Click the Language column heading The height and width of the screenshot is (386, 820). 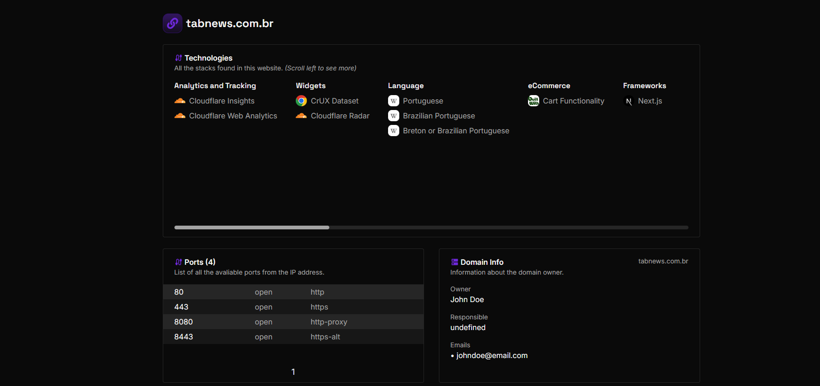[x=406, y=86]
